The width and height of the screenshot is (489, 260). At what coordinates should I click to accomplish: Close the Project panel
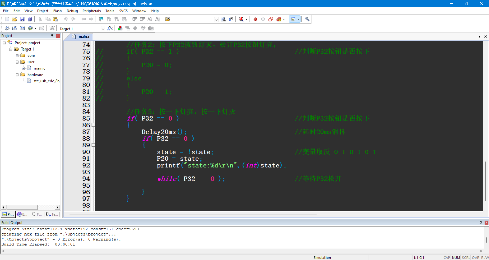[x=58, y=36]
